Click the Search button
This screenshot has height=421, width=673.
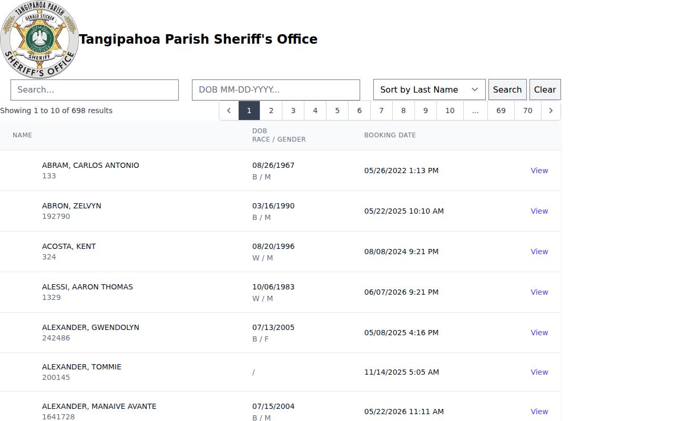click(507, 89)
